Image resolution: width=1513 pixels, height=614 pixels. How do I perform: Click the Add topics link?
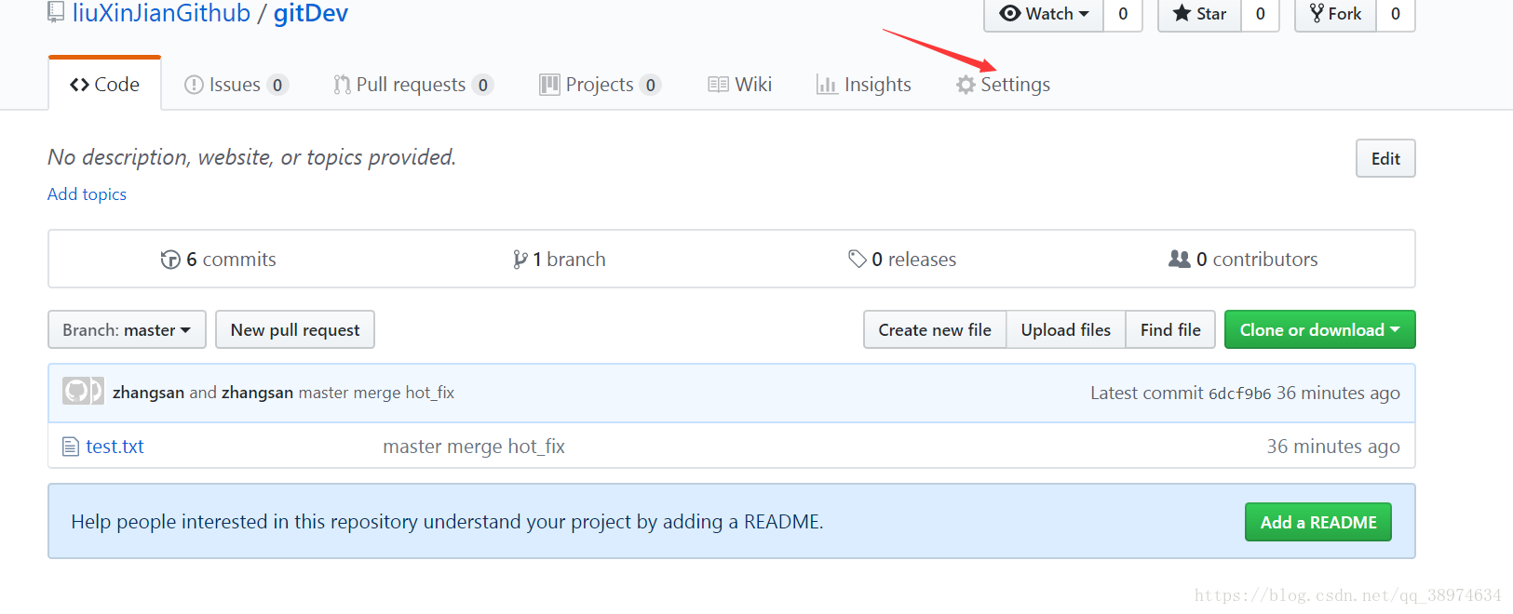(x=87, y=194)
